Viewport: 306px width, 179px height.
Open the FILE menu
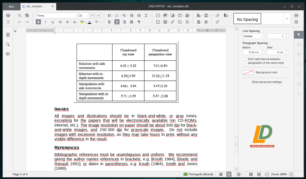pos(11,7)
